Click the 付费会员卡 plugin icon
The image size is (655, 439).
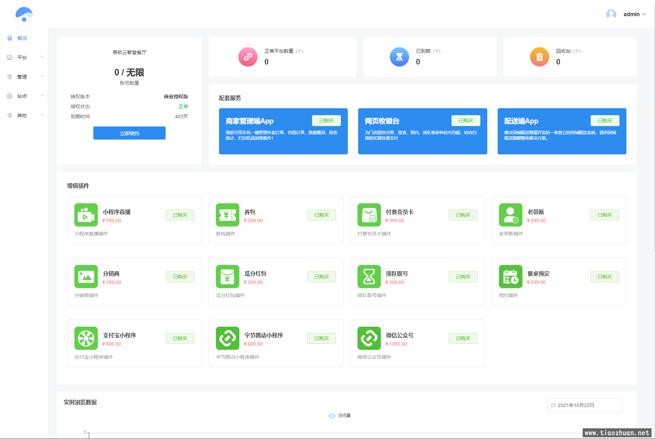pyautogui.click(x=369, y=215)
